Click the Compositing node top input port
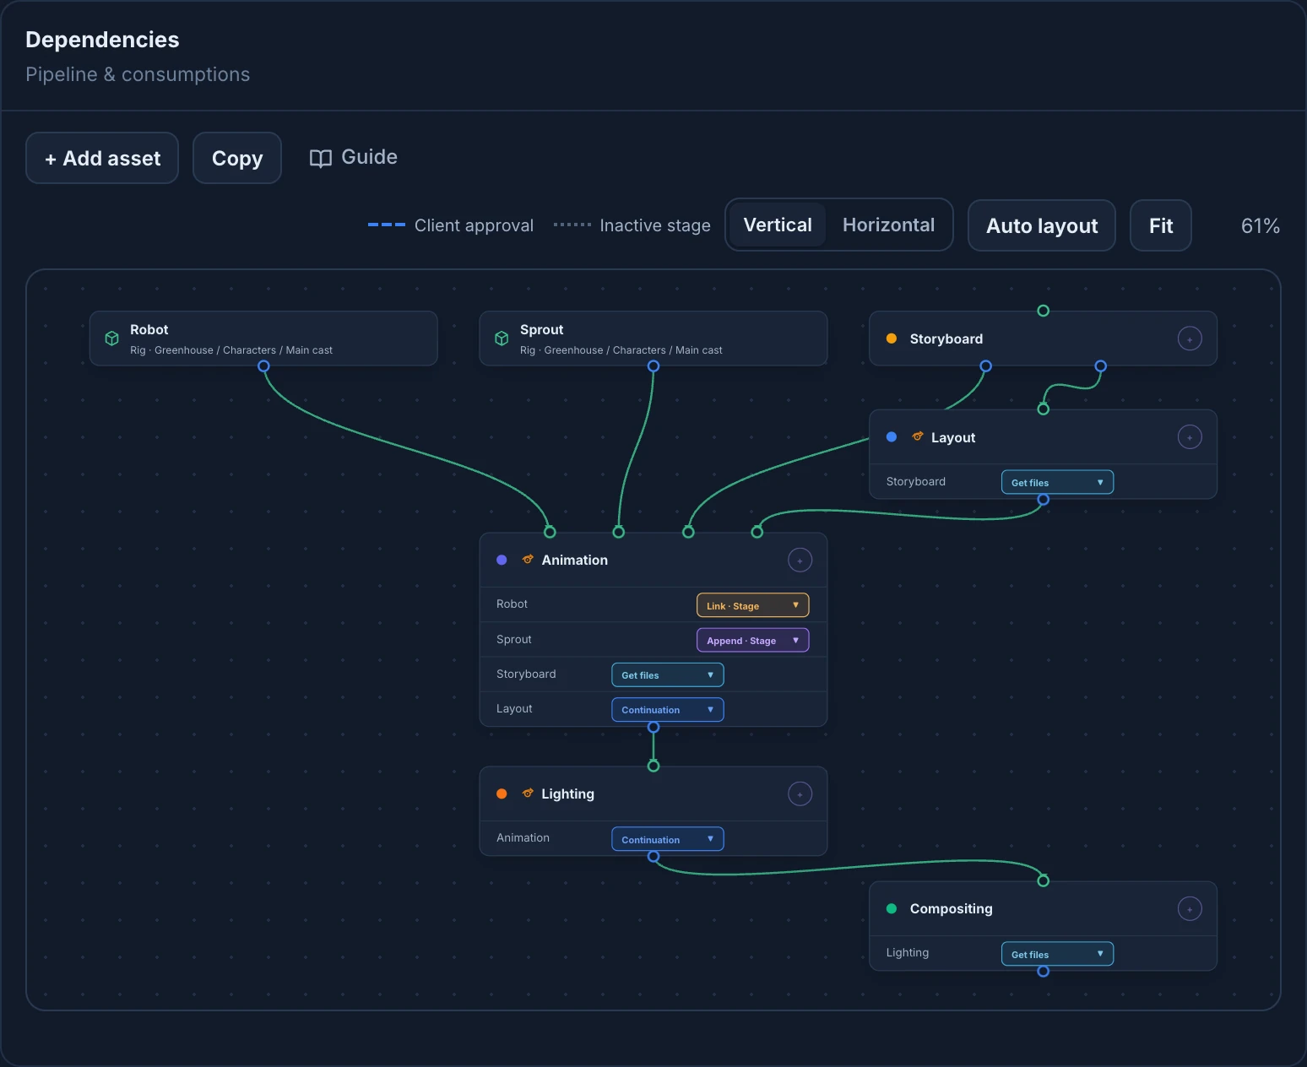Viewport: 1307px width, 1067px height. click(1044, 881)
